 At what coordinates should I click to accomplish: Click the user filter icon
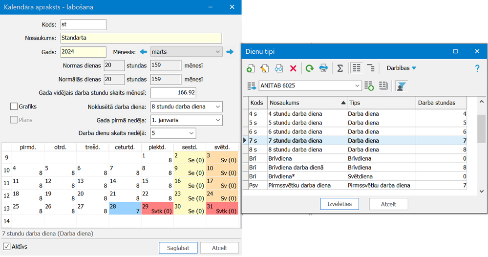coord(401,86)
